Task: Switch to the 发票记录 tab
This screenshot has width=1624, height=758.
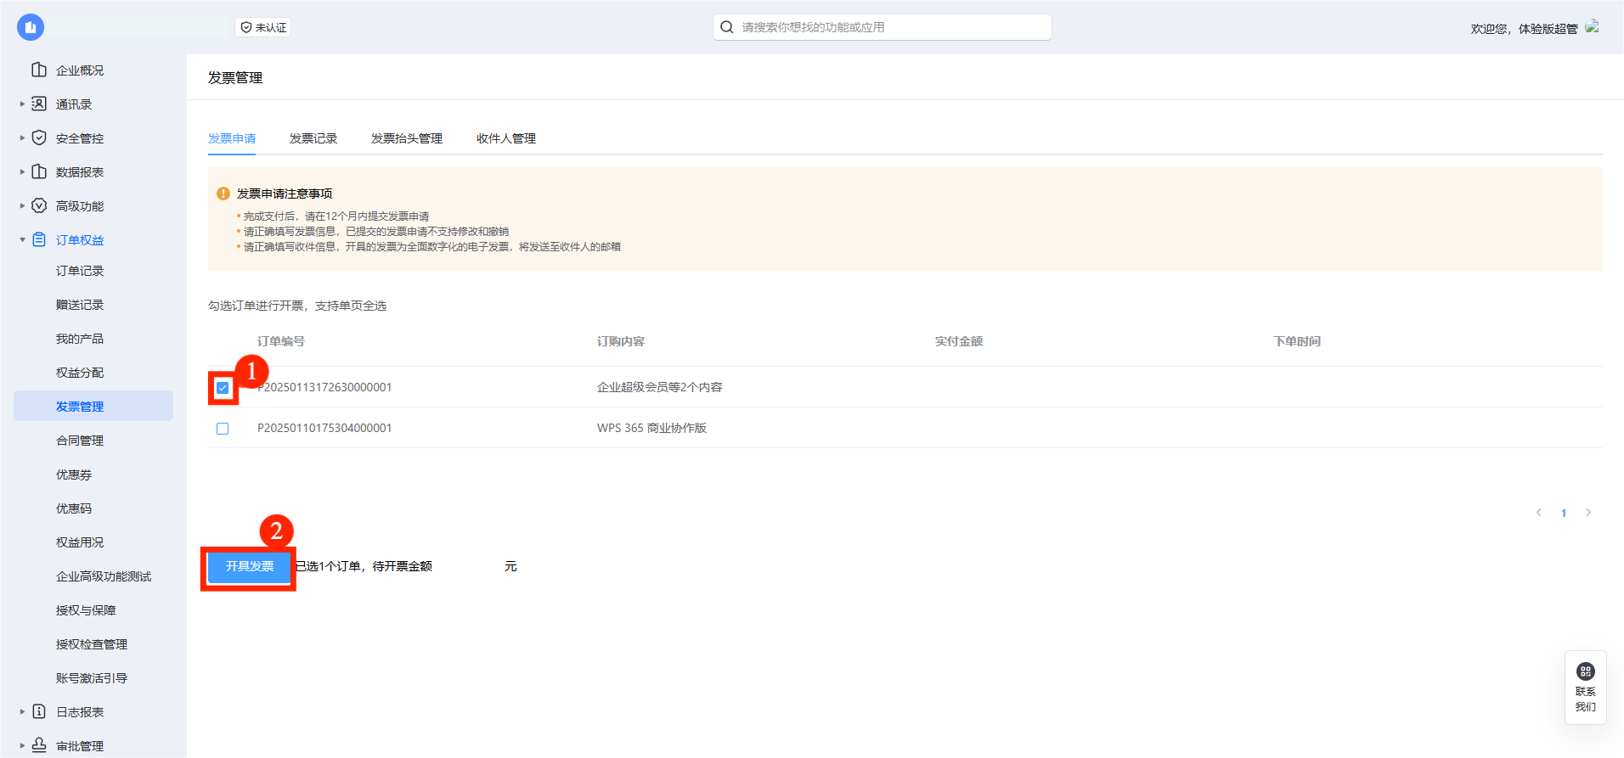Action: point(313,138)
